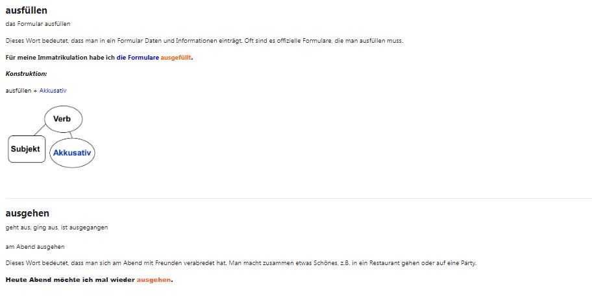
Task: Click the line connecting Verb and Subjekt
Action: pos(40,130)
